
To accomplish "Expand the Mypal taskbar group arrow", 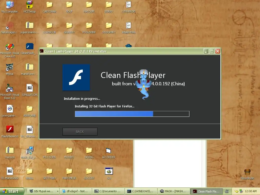I will (58, 191).
